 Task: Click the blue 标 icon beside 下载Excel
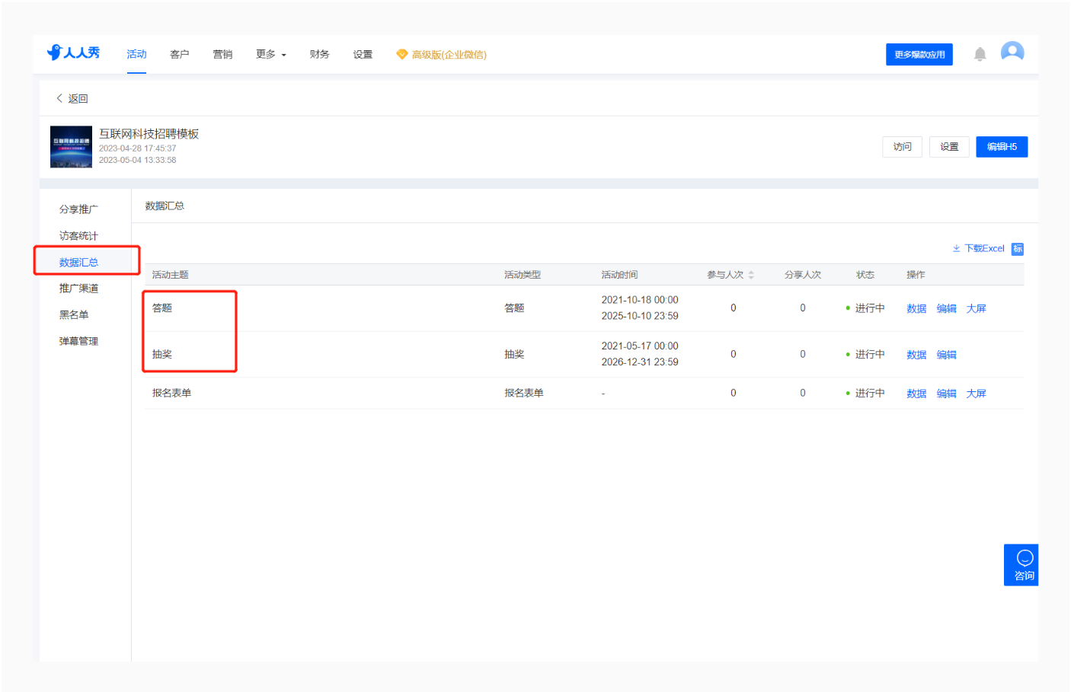pos(1017,249)
